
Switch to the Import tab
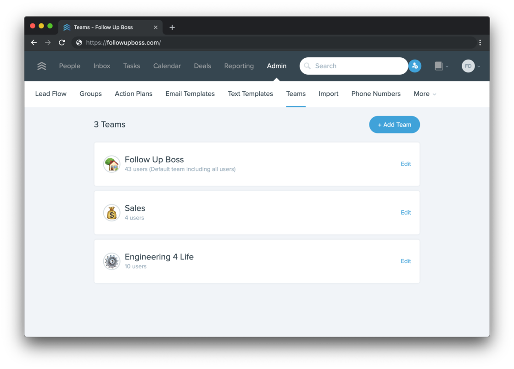click(x=329, y=94)
